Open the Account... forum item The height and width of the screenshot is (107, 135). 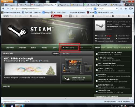coord(102,74)
